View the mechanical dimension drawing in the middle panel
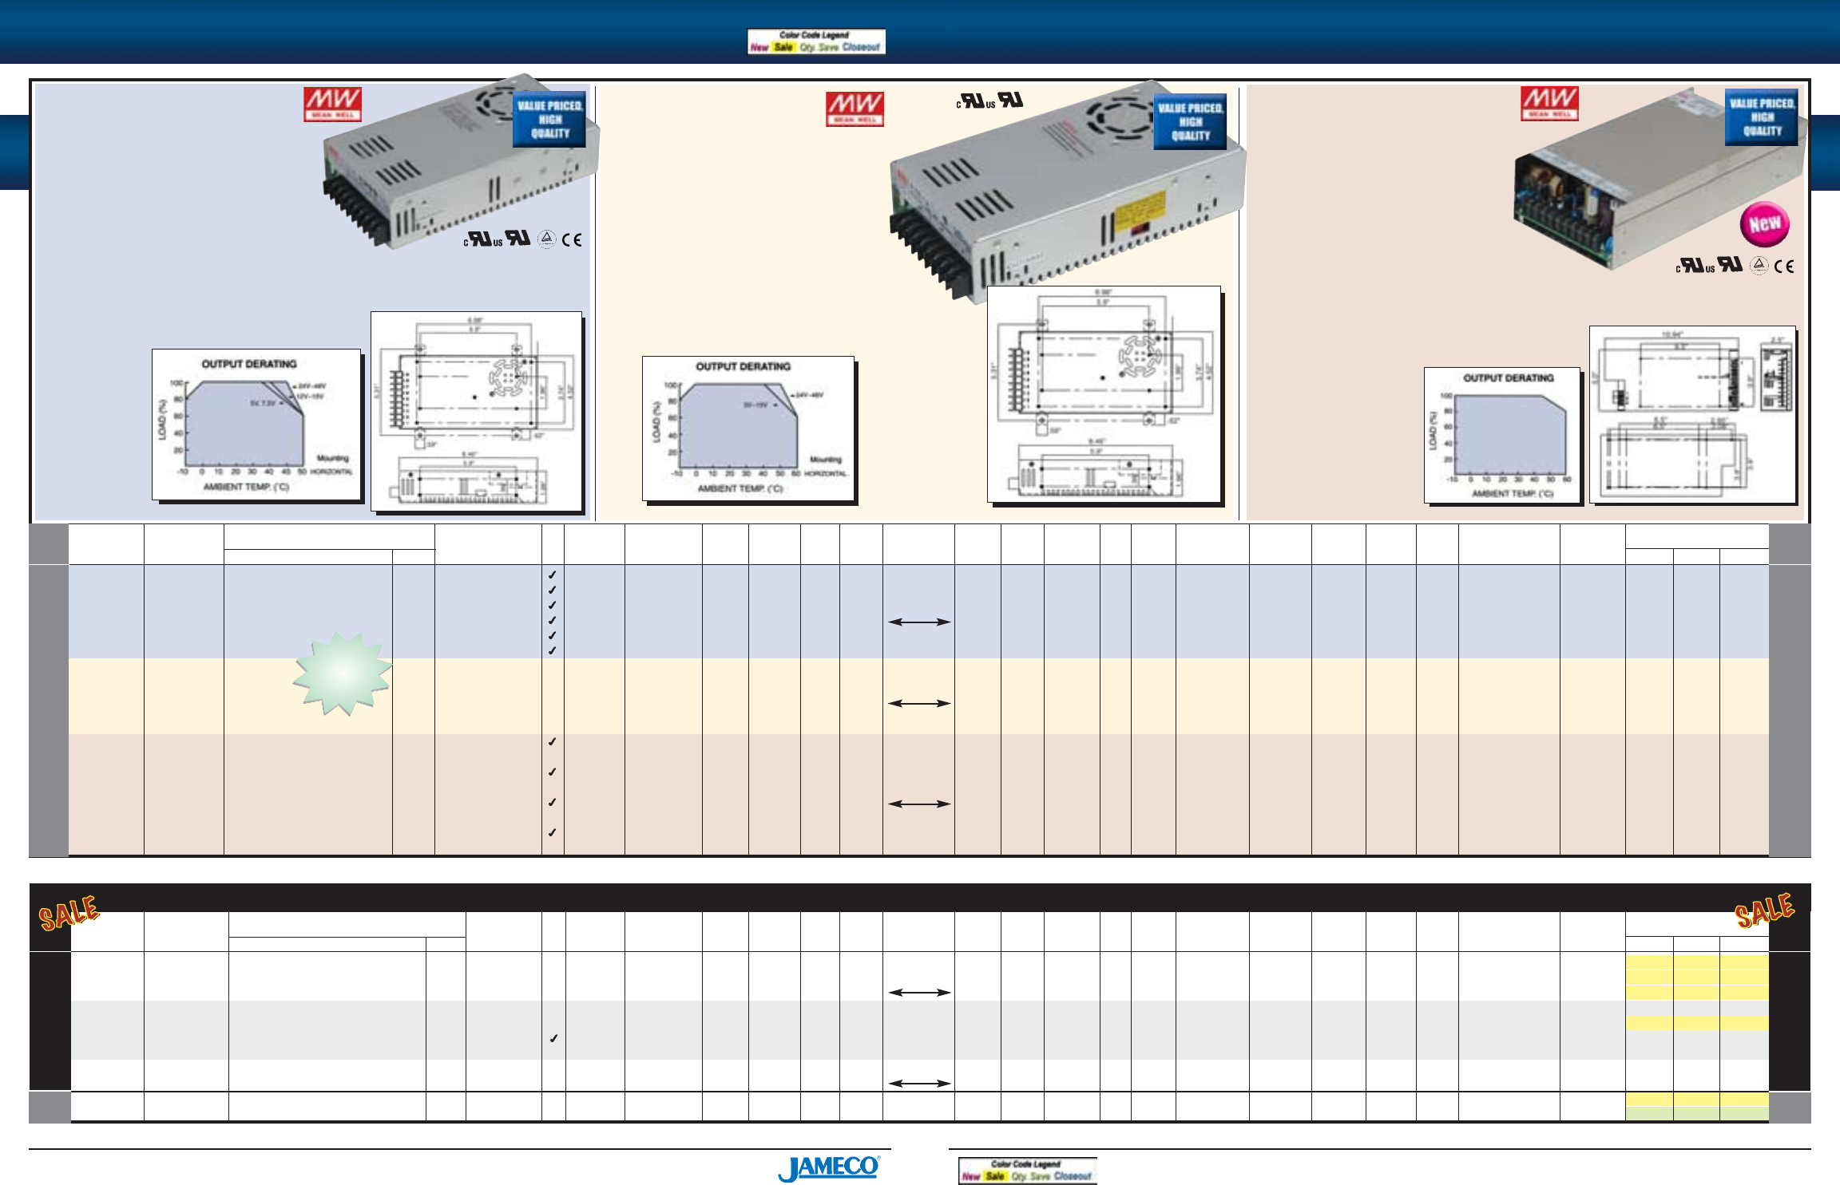The height and width of the screenshot is (1185, 1840). (1104, 394)
